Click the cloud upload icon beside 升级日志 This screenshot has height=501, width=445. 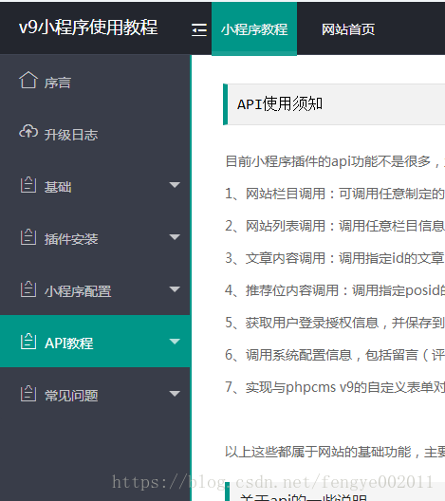tap(28, 131)
